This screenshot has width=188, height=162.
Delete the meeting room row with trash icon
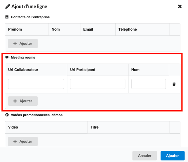tap(174, 84)
